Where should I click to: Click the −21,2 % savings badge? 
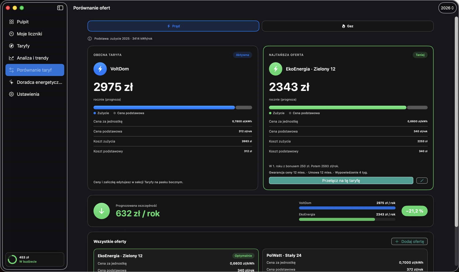415,211
